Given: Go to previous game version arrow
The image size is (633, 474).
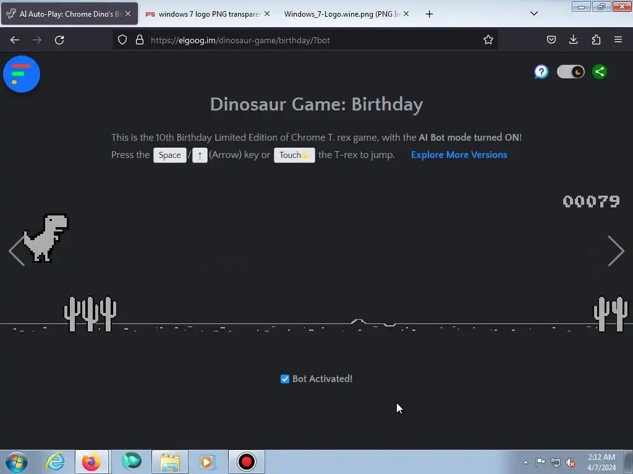Looking at the screenshot, I should pos(17,251).
